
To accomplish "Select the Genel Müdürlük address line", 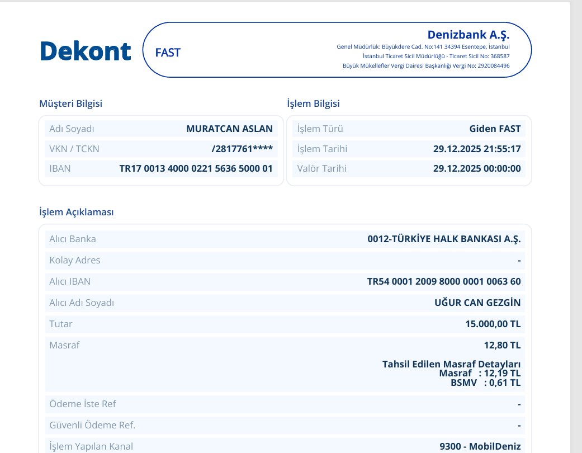I will (423, 47).
